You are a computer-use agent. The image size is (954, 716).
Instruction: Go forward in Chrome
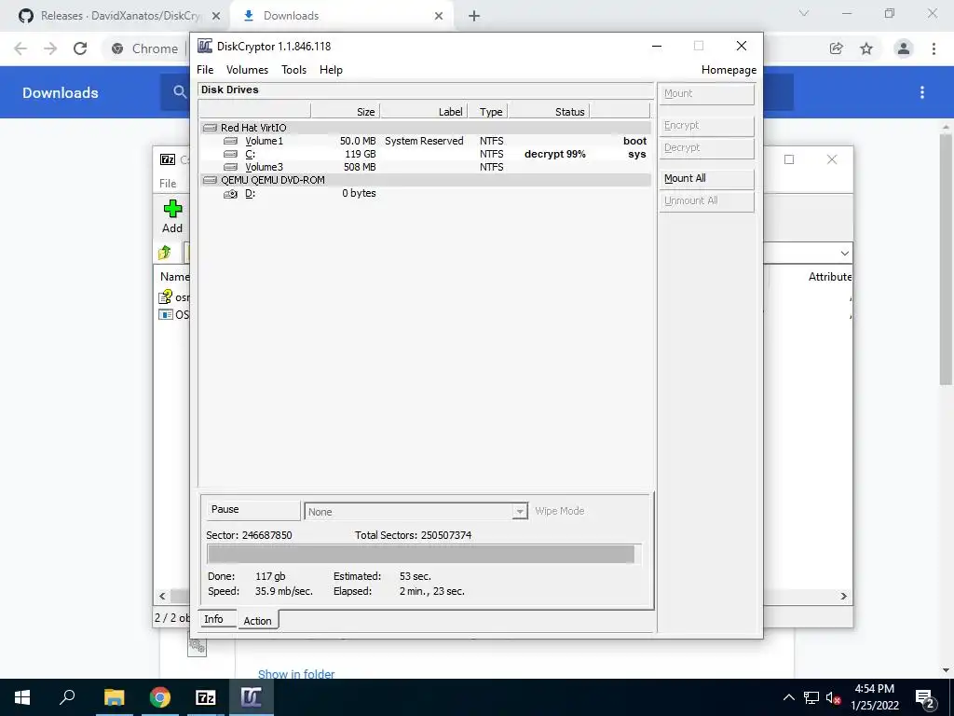coord(50,48)
